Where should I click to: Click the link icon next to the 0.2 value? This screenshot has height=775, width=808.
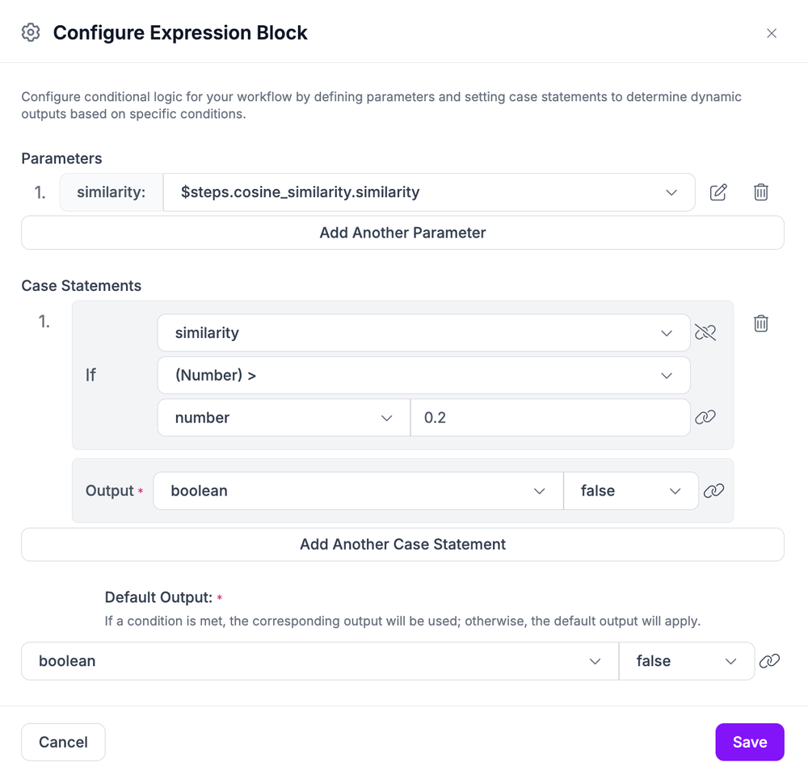707,417
